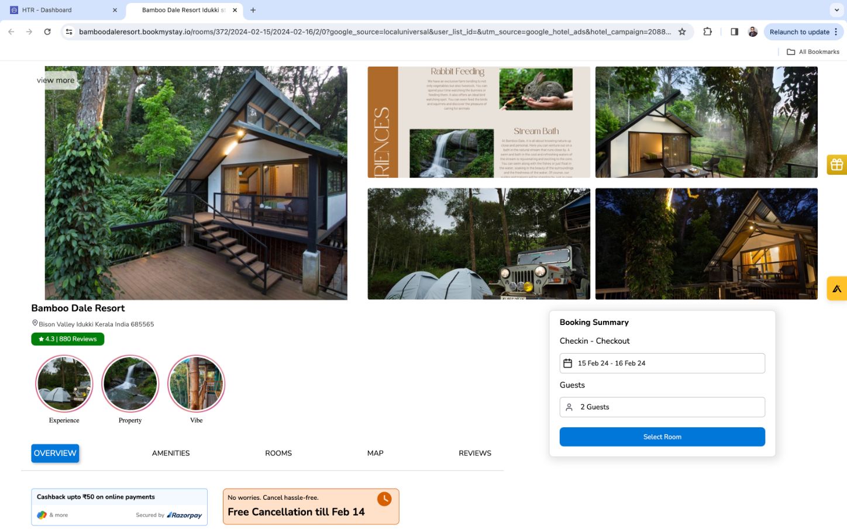Close the HTR - Dashboard tab
Image resolution: width=847 pixels, height=529 pixels.
[115, 10]
